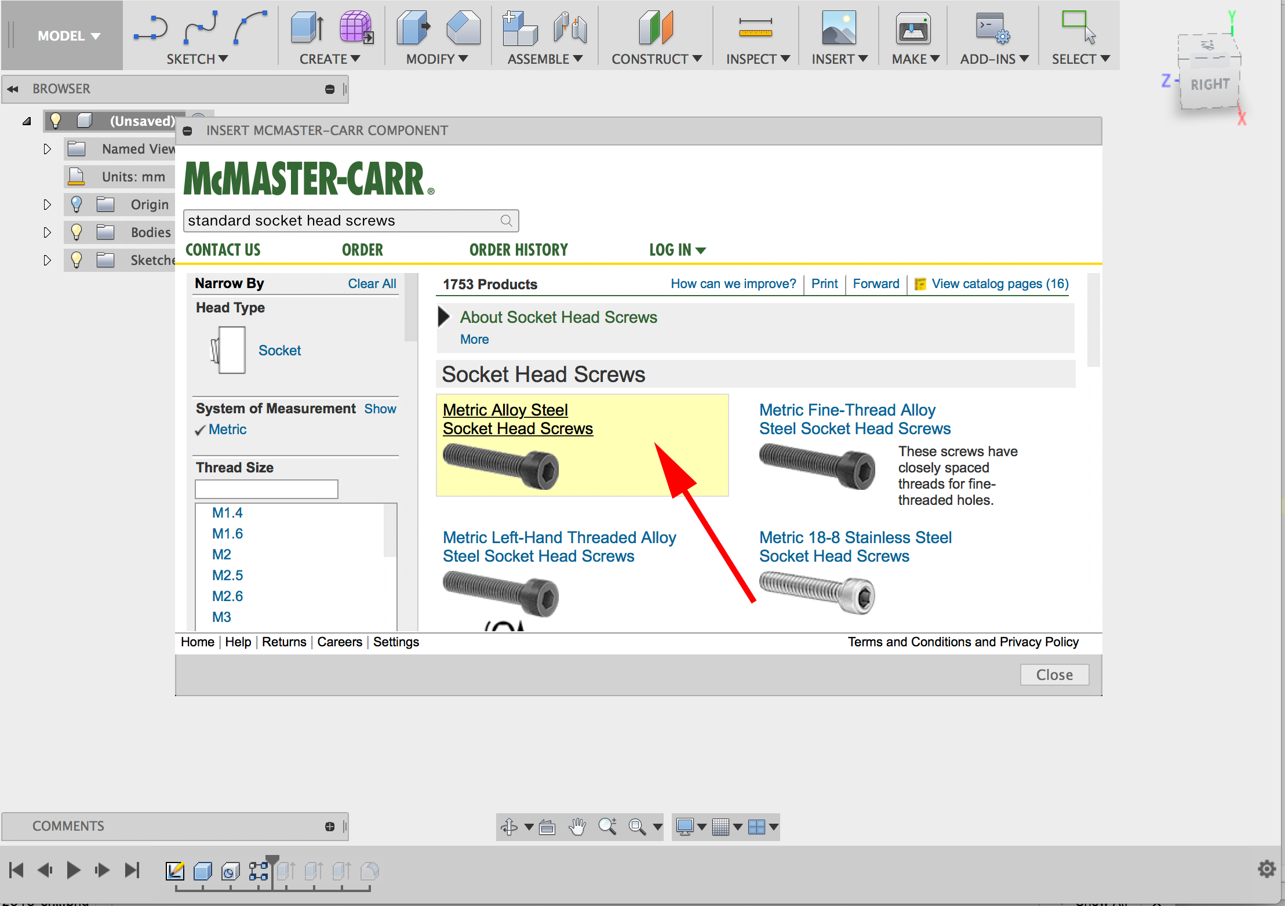Image resolution: width=1285 pixels, height=906 pixels.
Task: Select the Socket head type filter
Action: tap(280, 350)
